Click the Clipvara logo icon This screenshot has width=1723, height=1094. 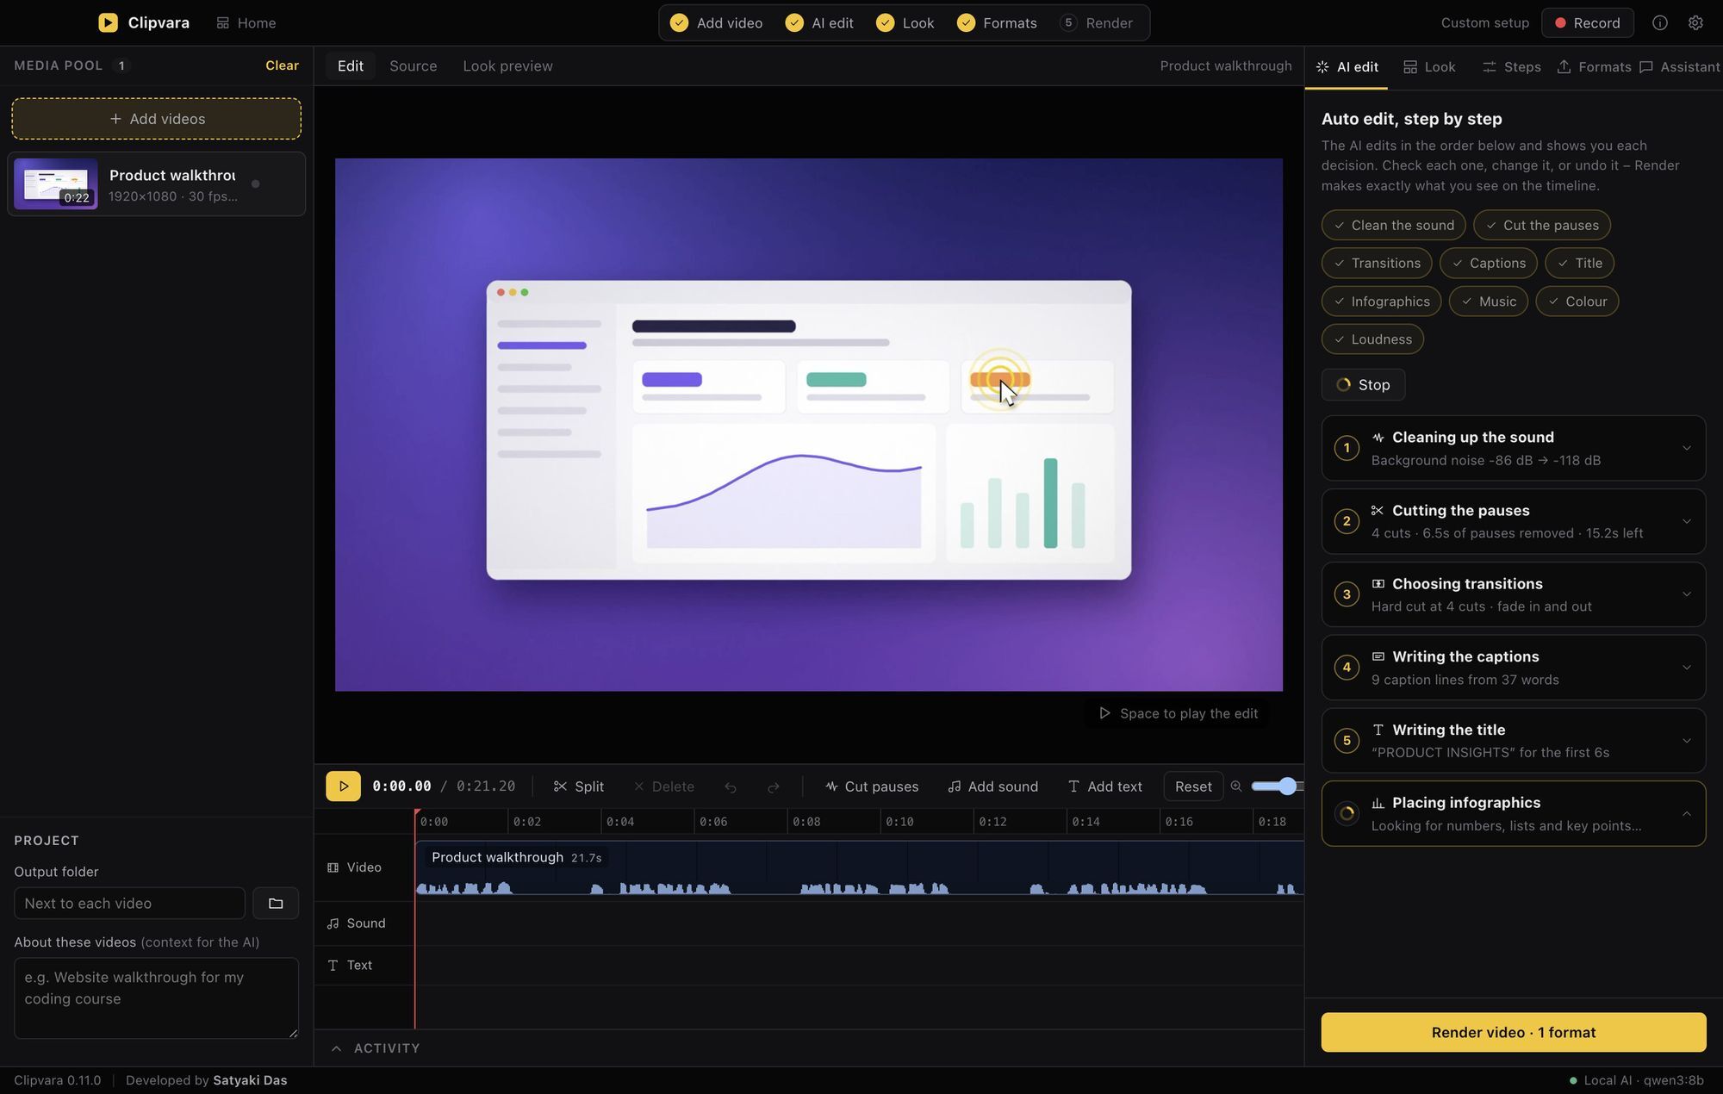coord(108,22)
